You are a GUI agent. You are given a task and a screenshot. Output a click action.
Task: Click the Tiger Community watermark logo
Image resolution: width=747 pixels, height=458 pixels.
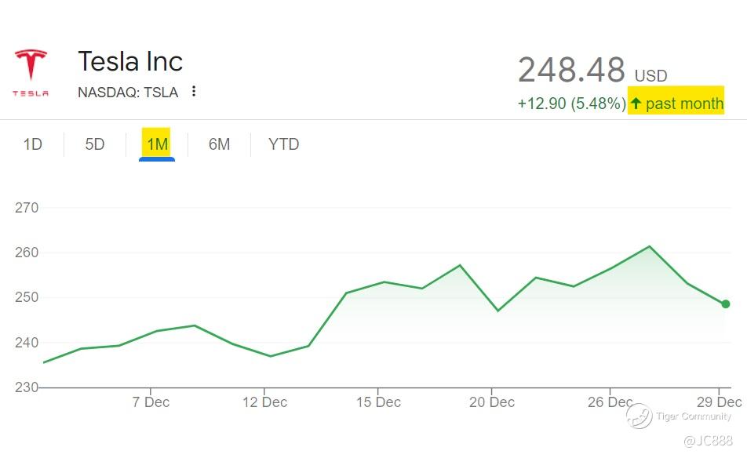[640, 416]
